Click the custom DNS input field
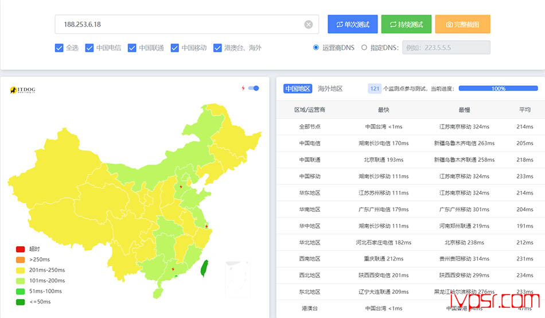The height and width of the screenshot is (318, 545). click(446, 48)
